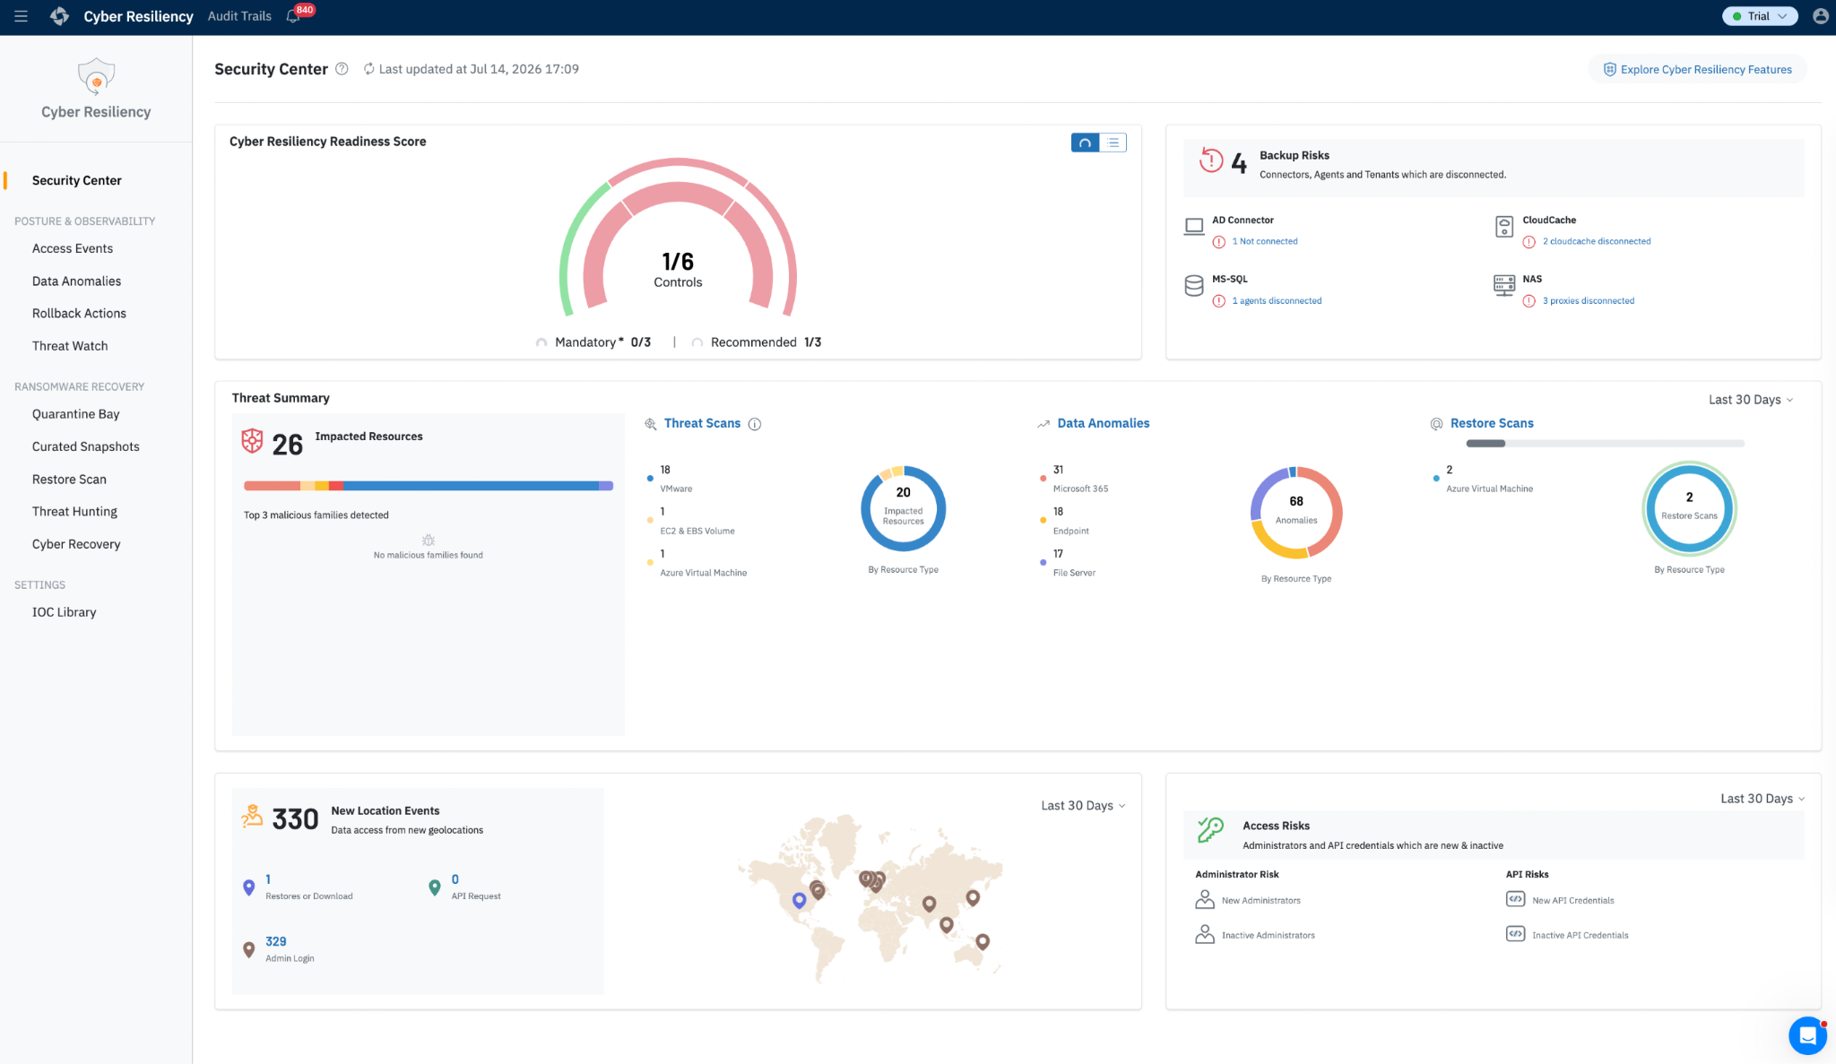Click the Restore Scans donut chart
The height and width of the screenshot is (1064, 1836).
pyautogui.click(x=1689, y=508)
